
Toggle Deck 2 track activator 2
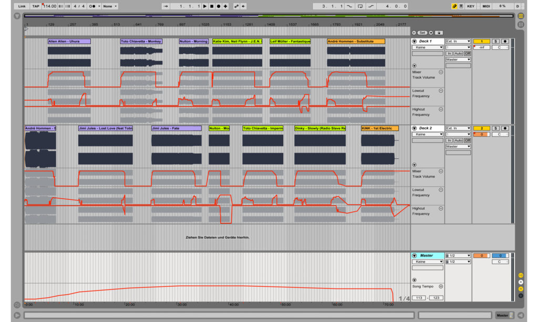pyautogui.click(x=481, y=128)
